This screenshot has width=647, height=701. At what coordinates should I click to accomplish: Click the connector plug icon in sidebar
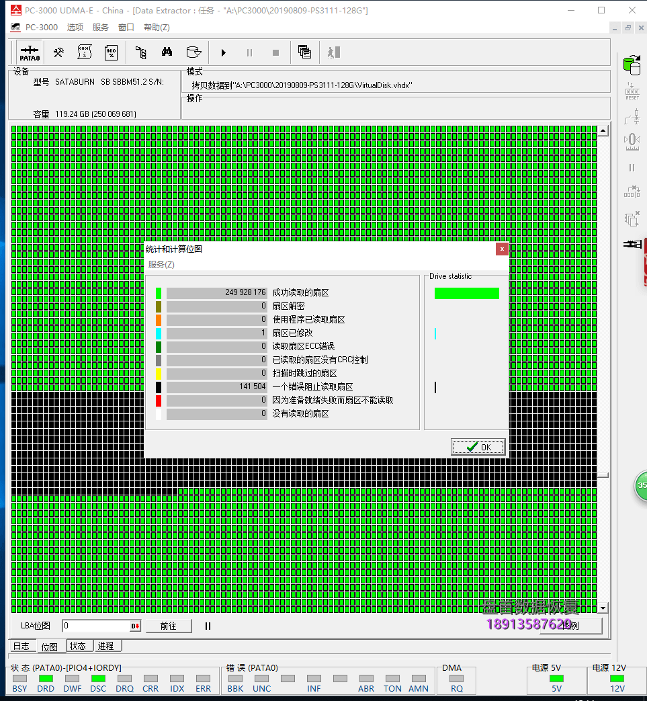632,244
